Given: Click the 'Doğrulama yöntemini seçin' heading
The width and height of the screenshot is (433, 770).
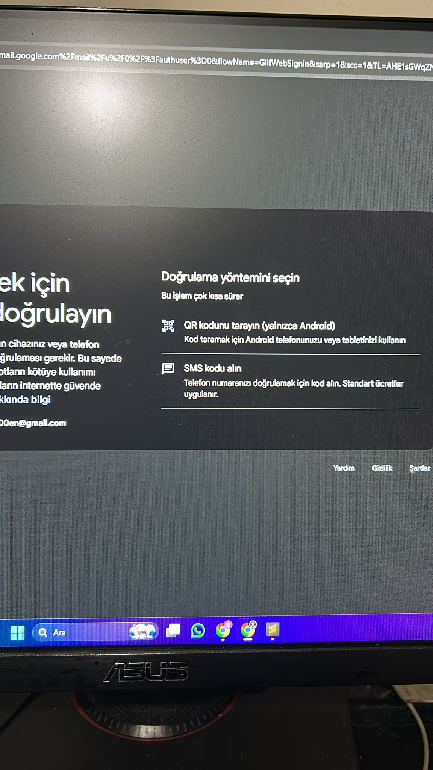Looking at the screenshot, I should tap(230, 277).
